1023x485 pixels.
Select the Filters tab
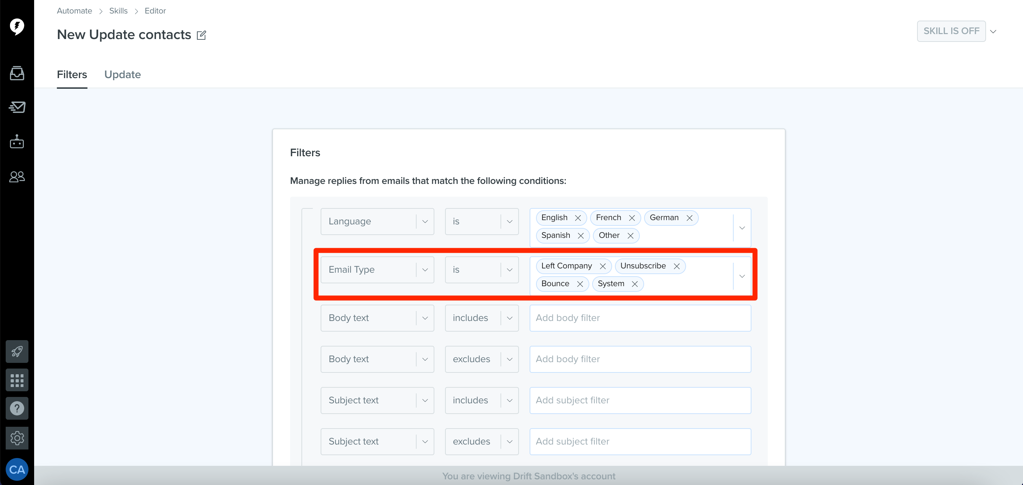72,75
